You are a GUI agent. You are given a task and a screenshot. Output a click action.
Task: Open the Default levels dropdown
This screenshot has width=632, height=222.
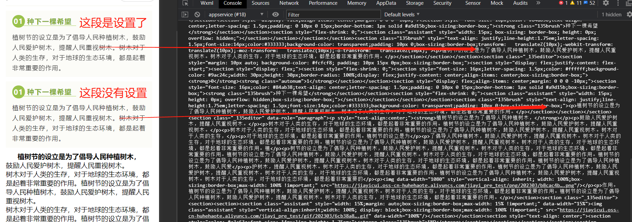402,15
